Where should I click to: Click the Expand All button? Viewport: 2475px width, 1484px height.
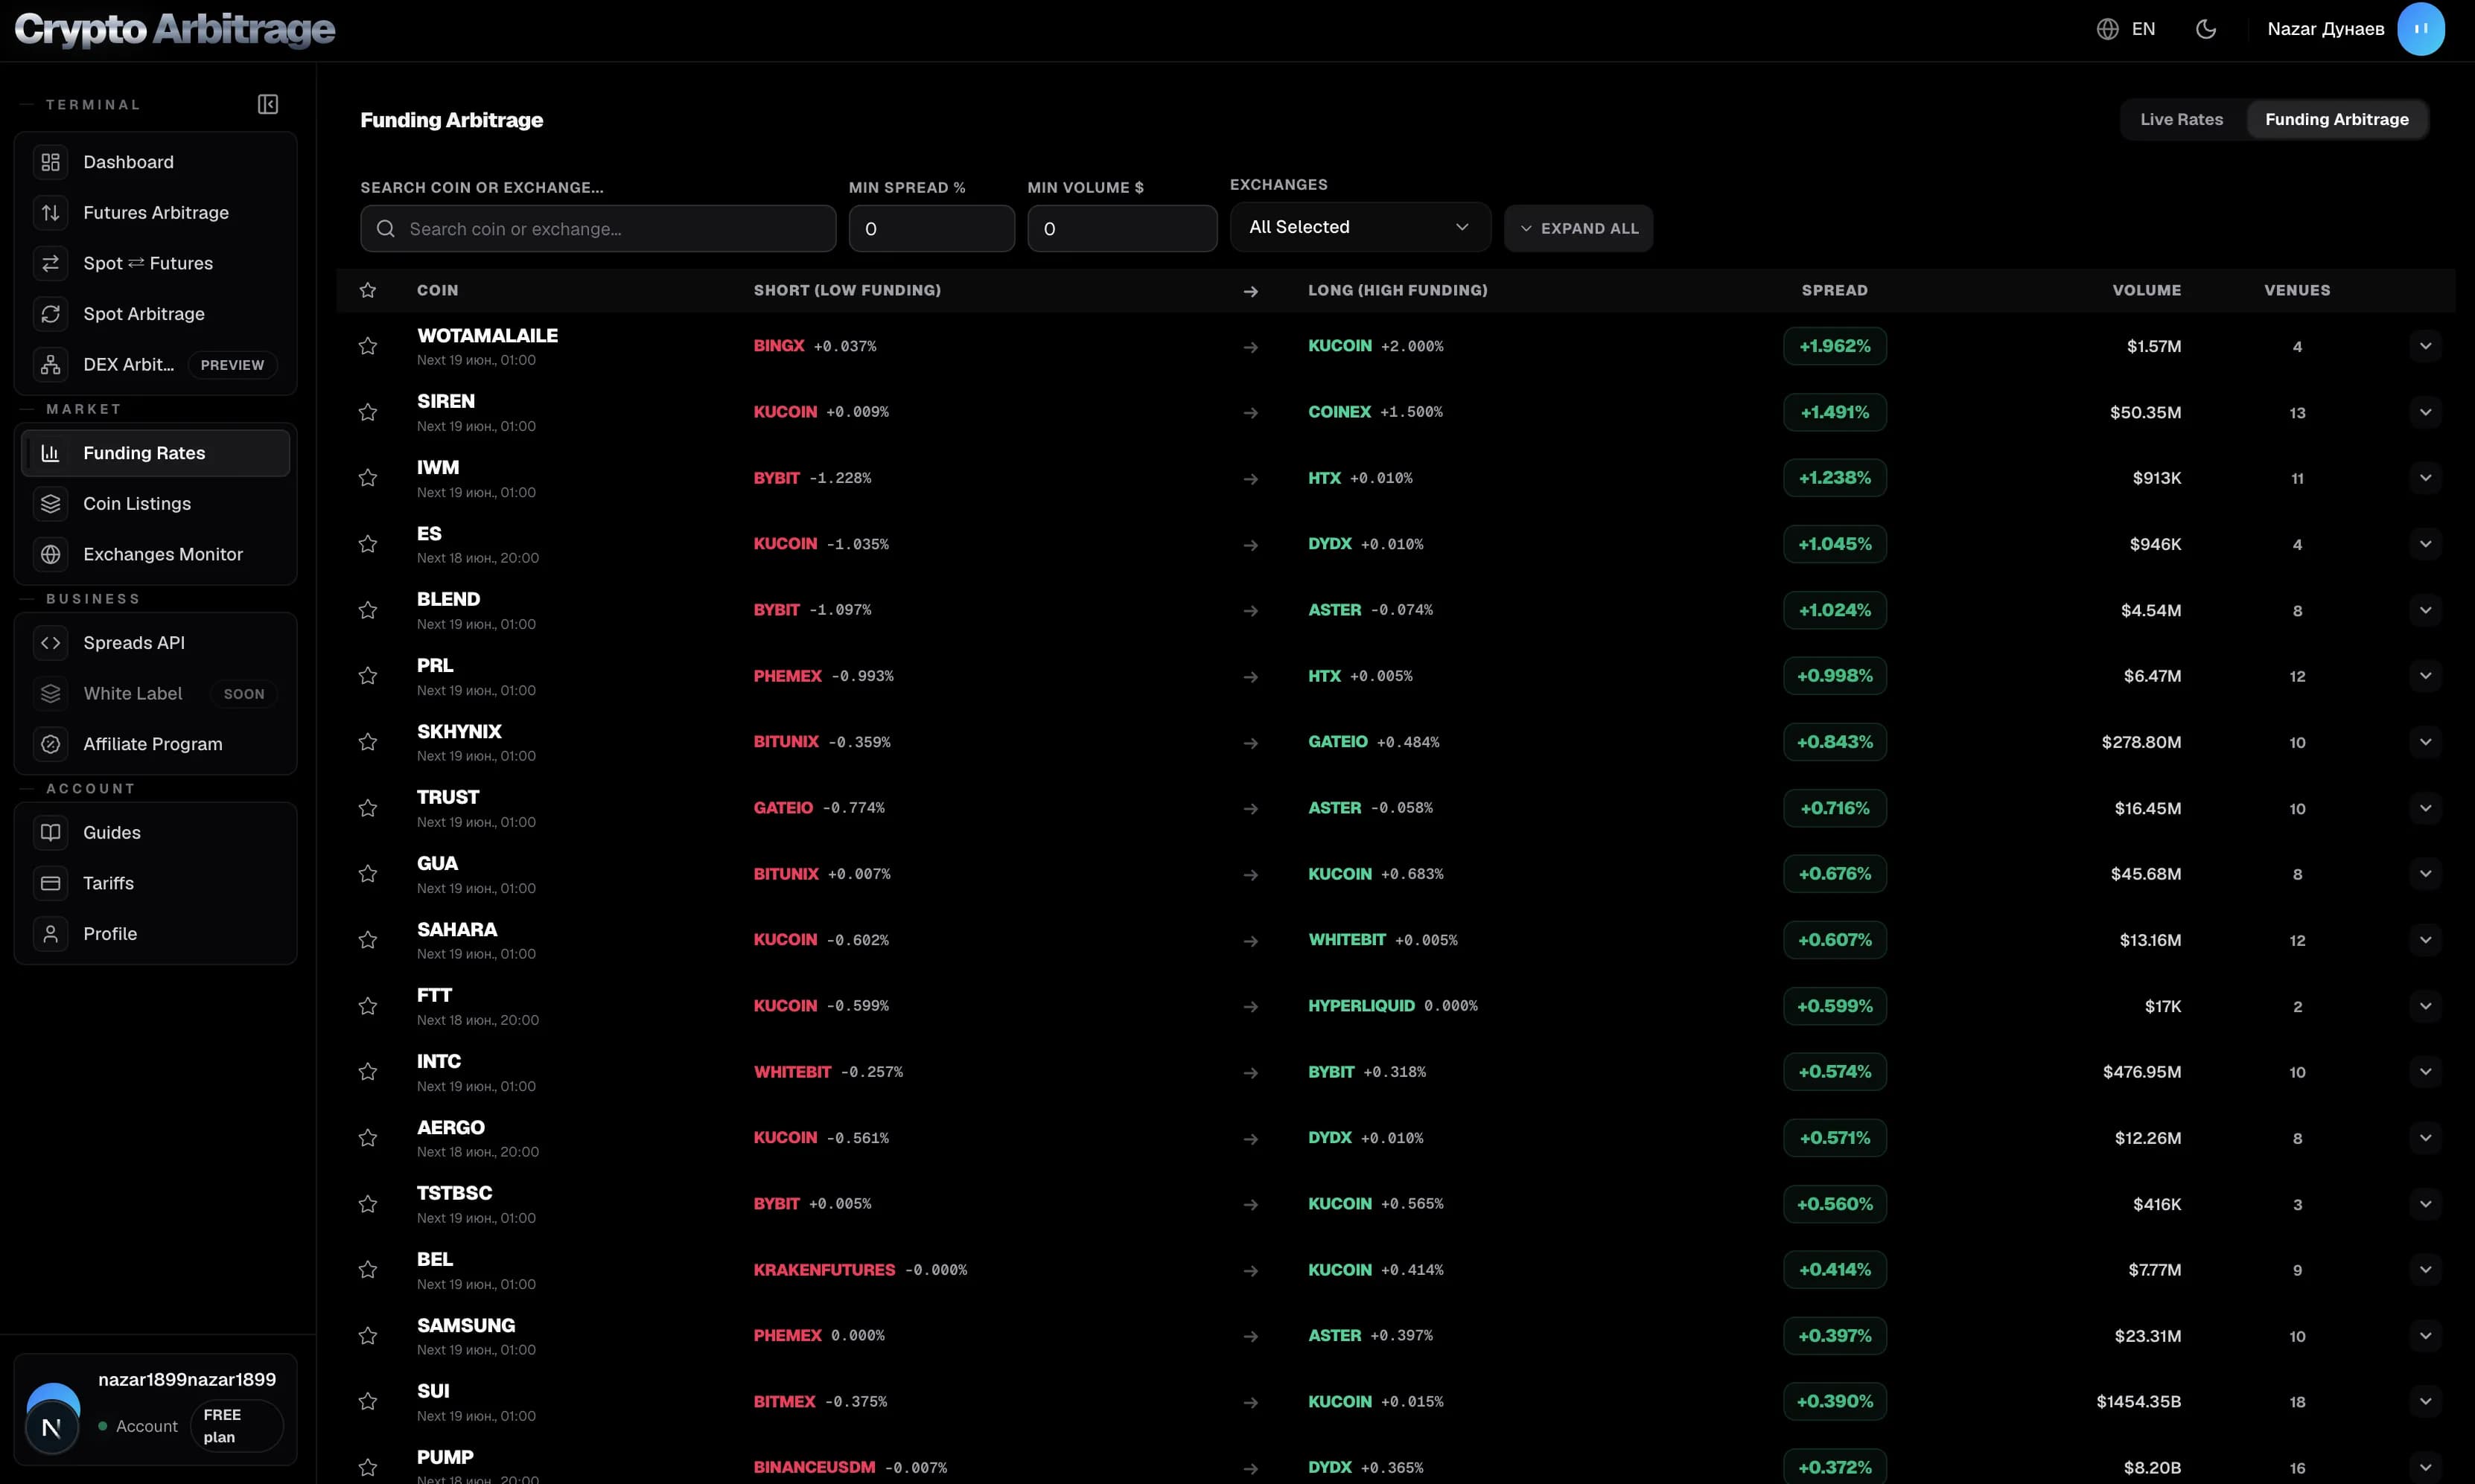point(1578,228)
